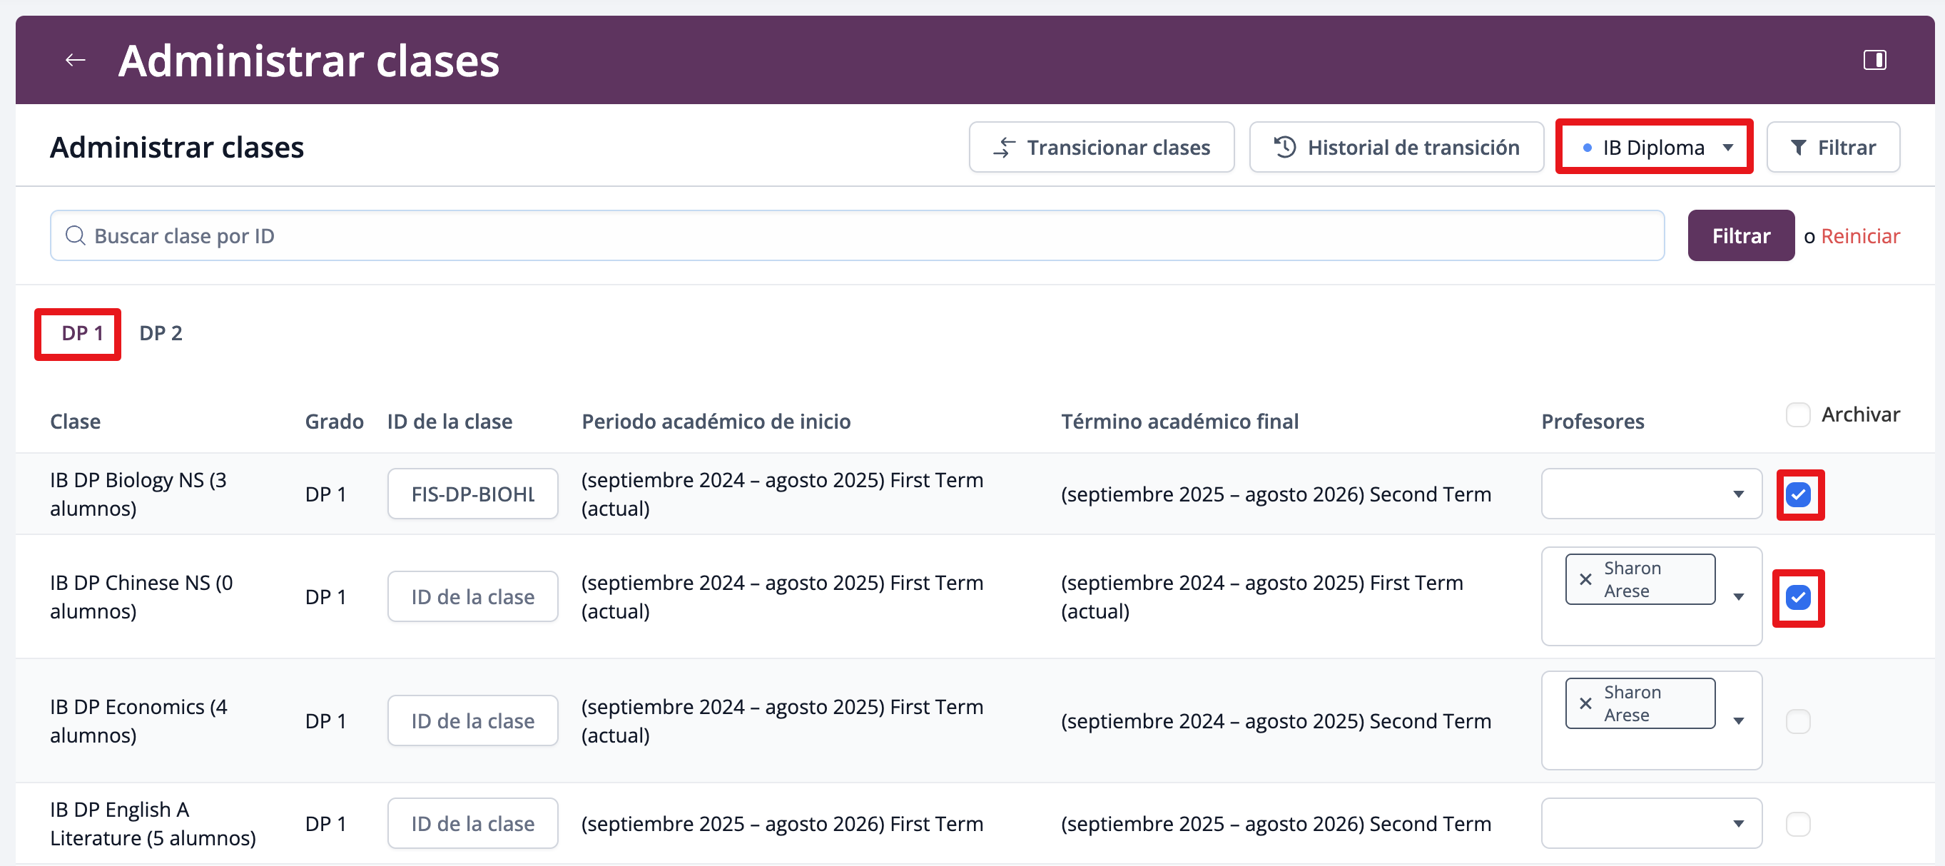The height and width of the screenshot is (866, 1945).
Task: Remove Sharon Arese from Economics class
Action: 1585,703
